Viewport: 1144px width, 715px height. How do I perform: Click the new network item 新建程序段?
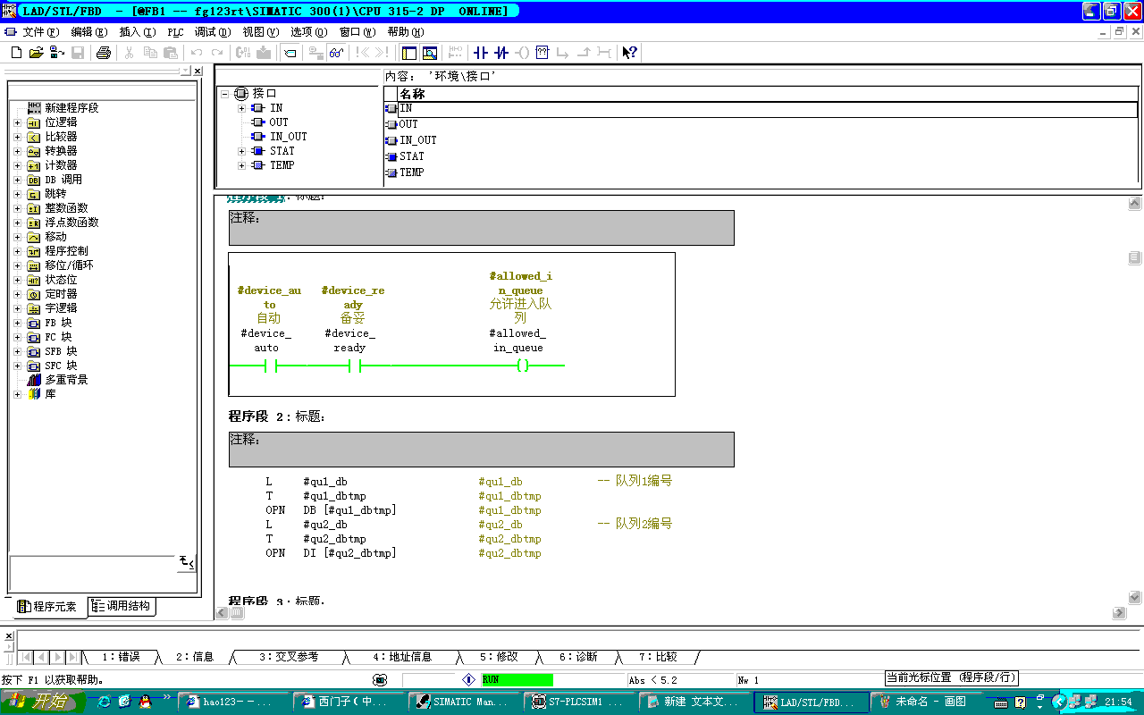71,108
